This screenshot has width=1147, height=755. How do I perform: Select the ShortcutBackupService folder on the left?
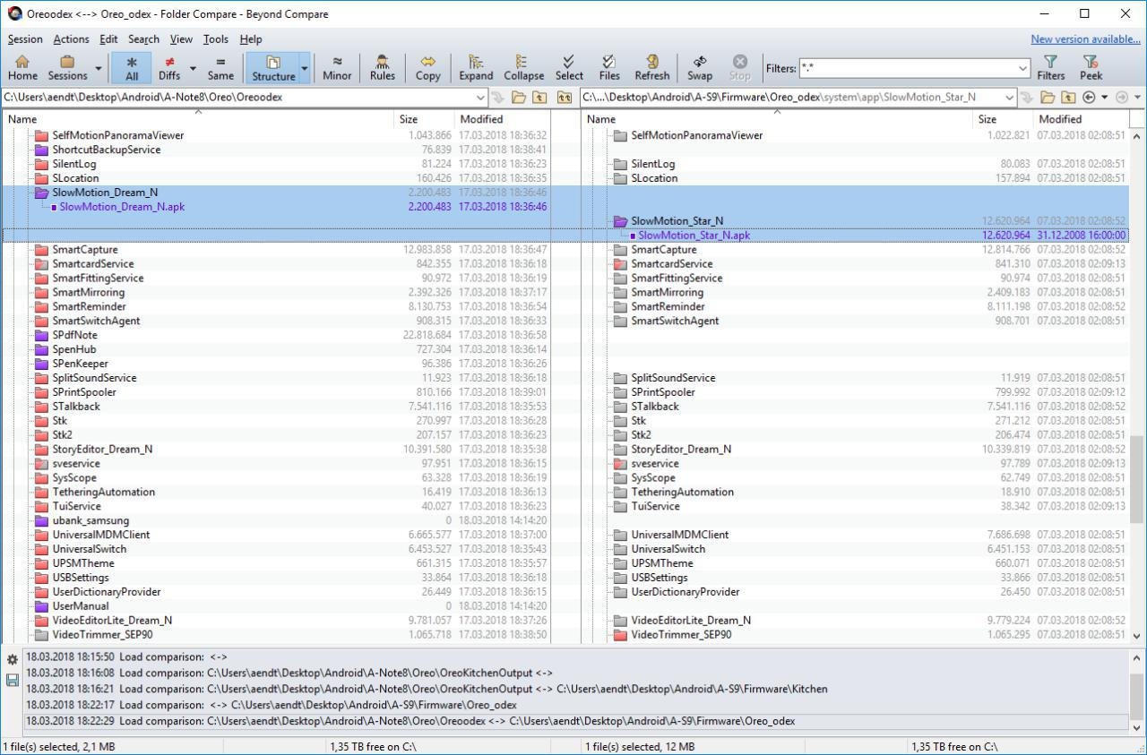pos(106,150)
